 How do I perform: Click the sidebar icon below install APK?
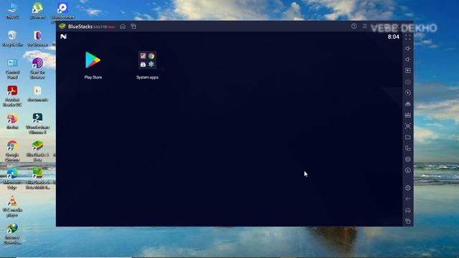pyautogui.click(x=408, y=115)
